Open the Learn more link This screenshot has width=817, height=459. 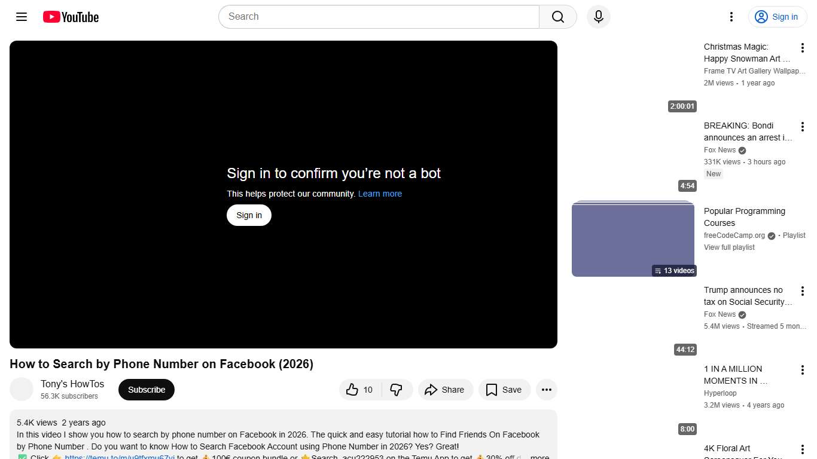pyautogui.click(x=380, y=193)
